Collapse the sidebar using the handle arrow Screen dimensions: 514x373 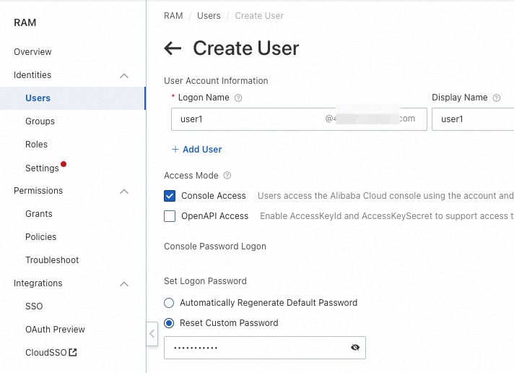tap(152, 334)
